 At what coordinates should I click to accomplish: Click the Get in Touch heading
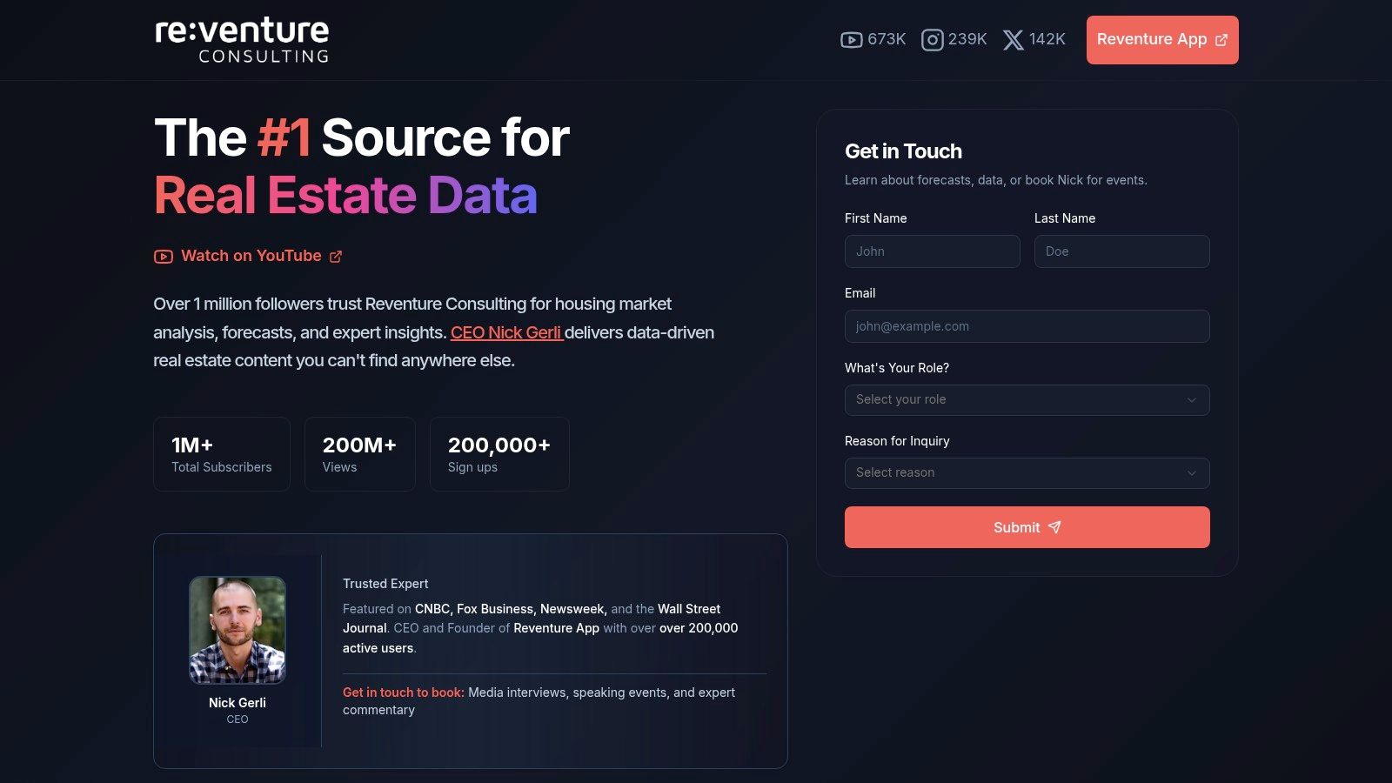click(x=903, y=151)
